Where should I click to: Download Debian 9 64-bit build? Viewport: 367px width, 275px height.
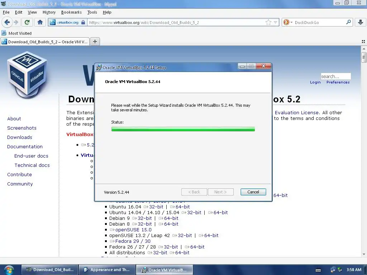168,218
